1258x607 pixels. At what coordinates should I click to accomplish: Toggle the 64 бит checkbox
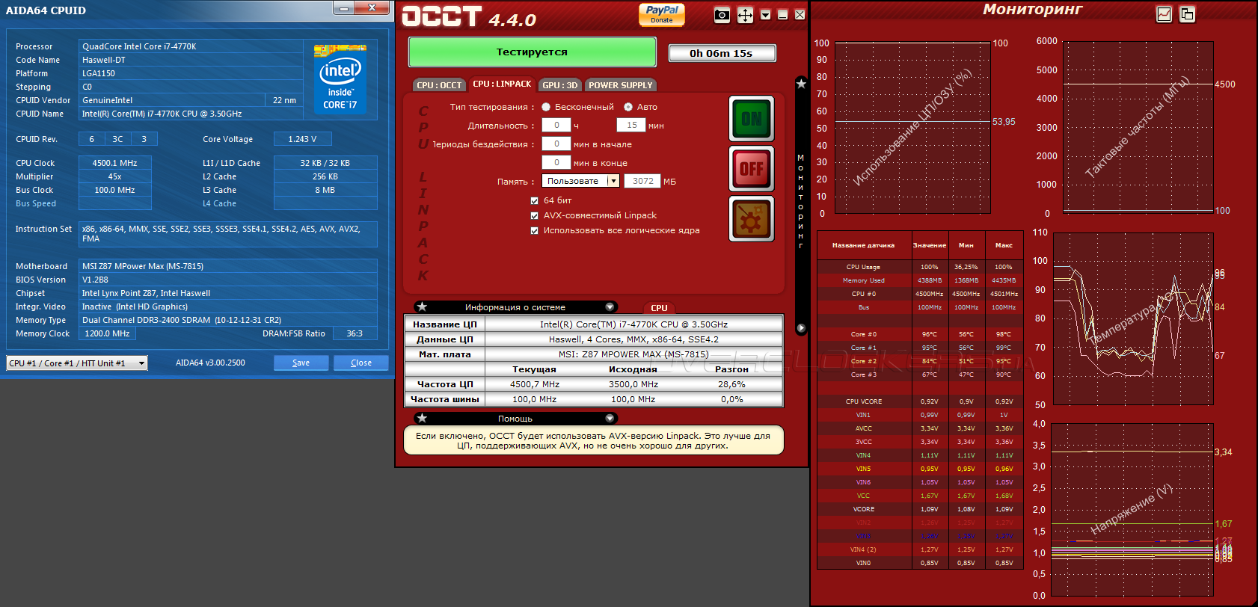click(534, 200)
